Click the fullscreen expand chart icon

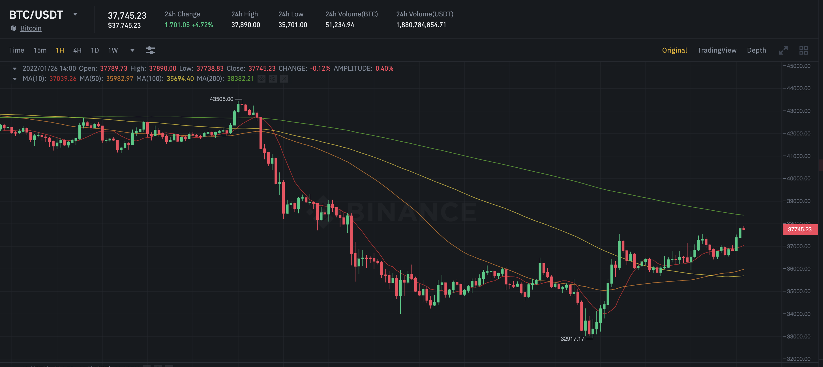783,50
